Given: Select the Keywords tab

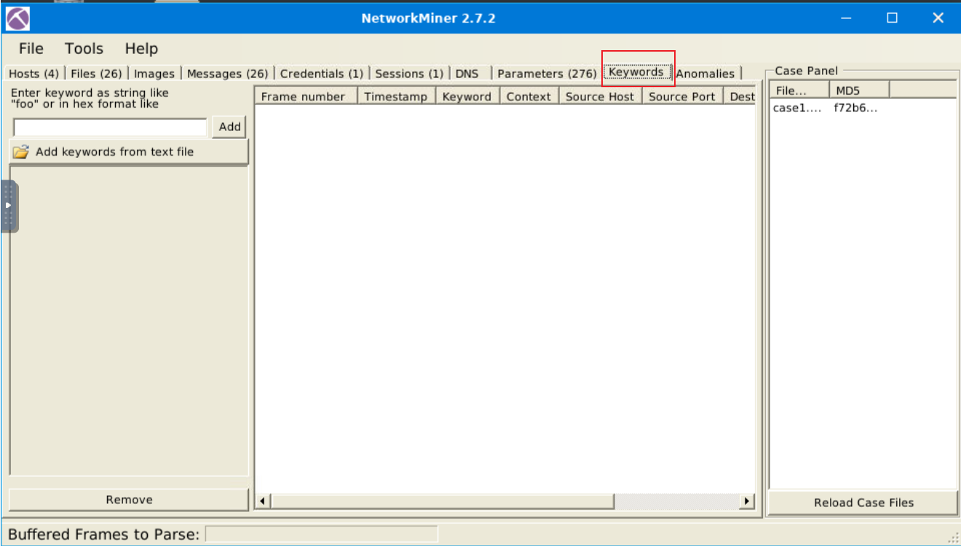Looking at the screenshot, I should click(x=636, y=72).
